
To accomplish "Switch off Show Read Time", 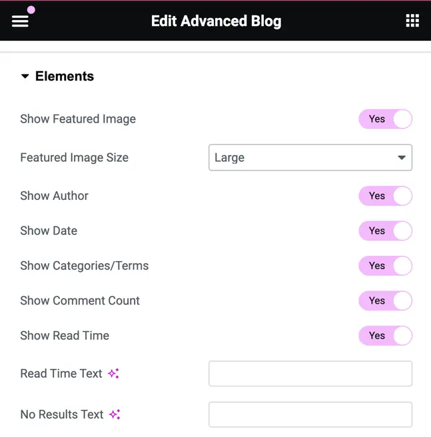I will click(x=385, y=336).
